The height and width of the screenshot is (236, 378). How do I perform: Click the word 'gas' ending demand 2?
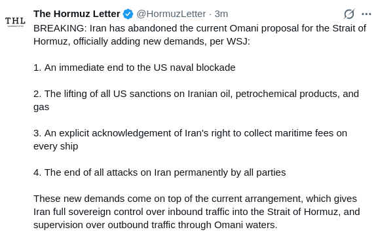(x=41, y=107)
